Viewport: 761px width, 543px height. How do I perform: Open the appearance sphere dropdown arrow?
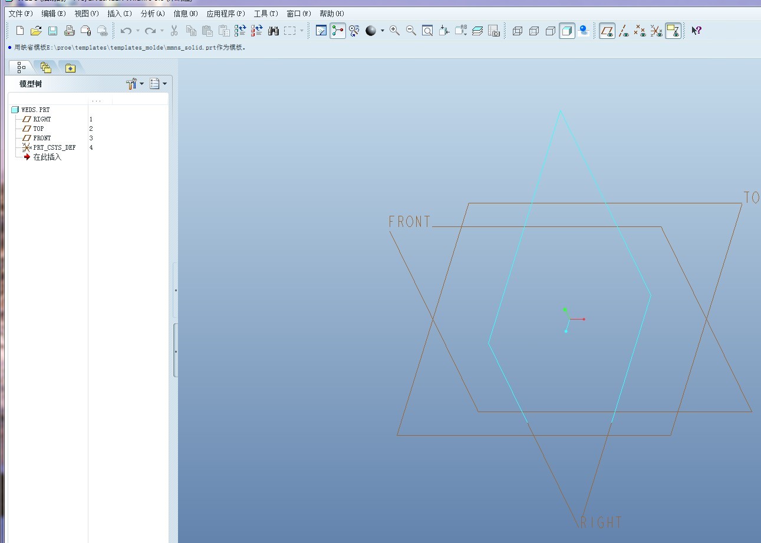coord(383,31)
